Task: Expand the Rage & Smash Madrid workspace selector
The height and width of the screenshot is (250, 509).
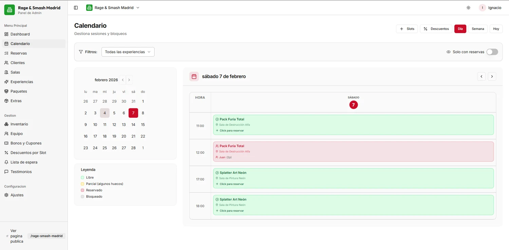Action: click(x=113, y=8)
